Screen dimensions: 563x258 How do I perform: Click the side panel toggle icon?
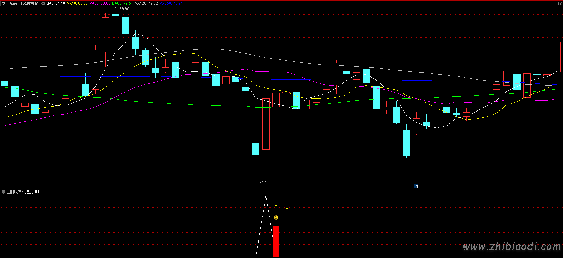[560, 4]
